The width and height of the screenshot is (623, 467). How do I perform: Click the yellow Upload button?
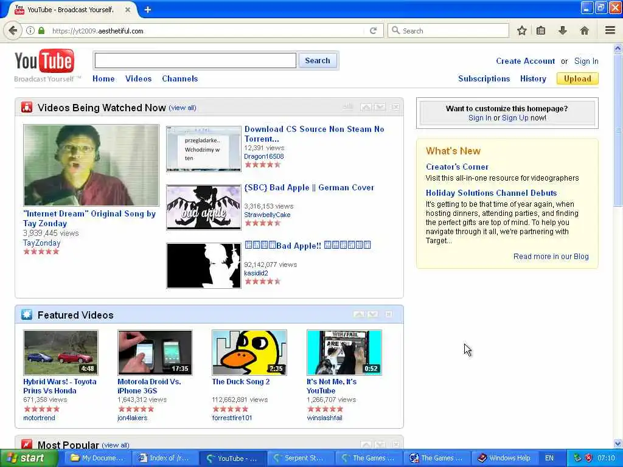[x=577, y=78]
